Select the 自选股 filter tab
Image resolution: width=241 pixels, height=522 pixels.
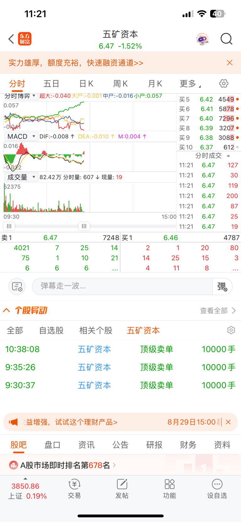[51, 330]
